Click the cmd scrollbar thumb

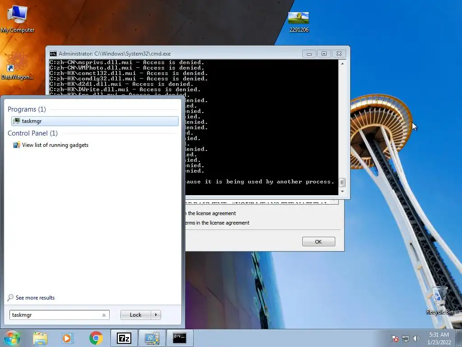[x=342, y=183]
